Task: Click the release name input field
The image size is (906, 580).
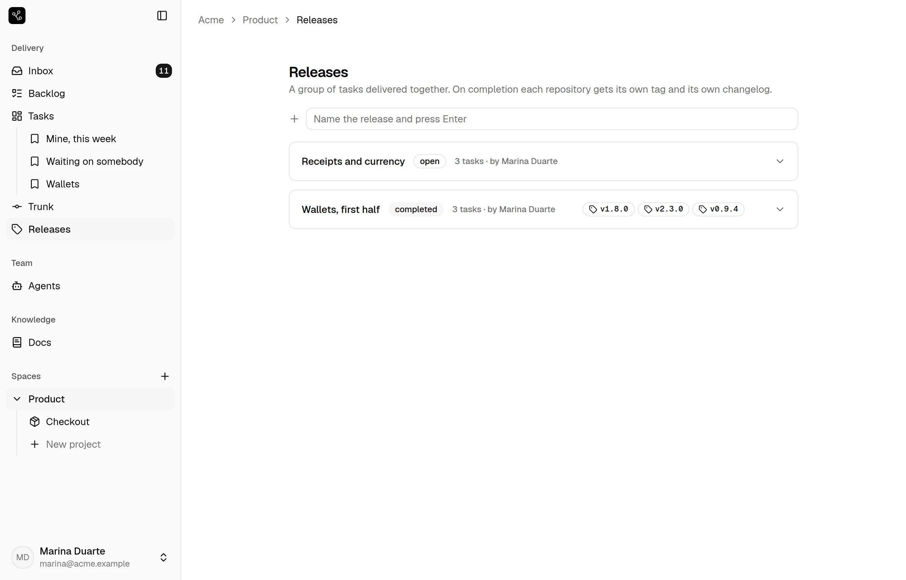Action: tap(552, 119)
